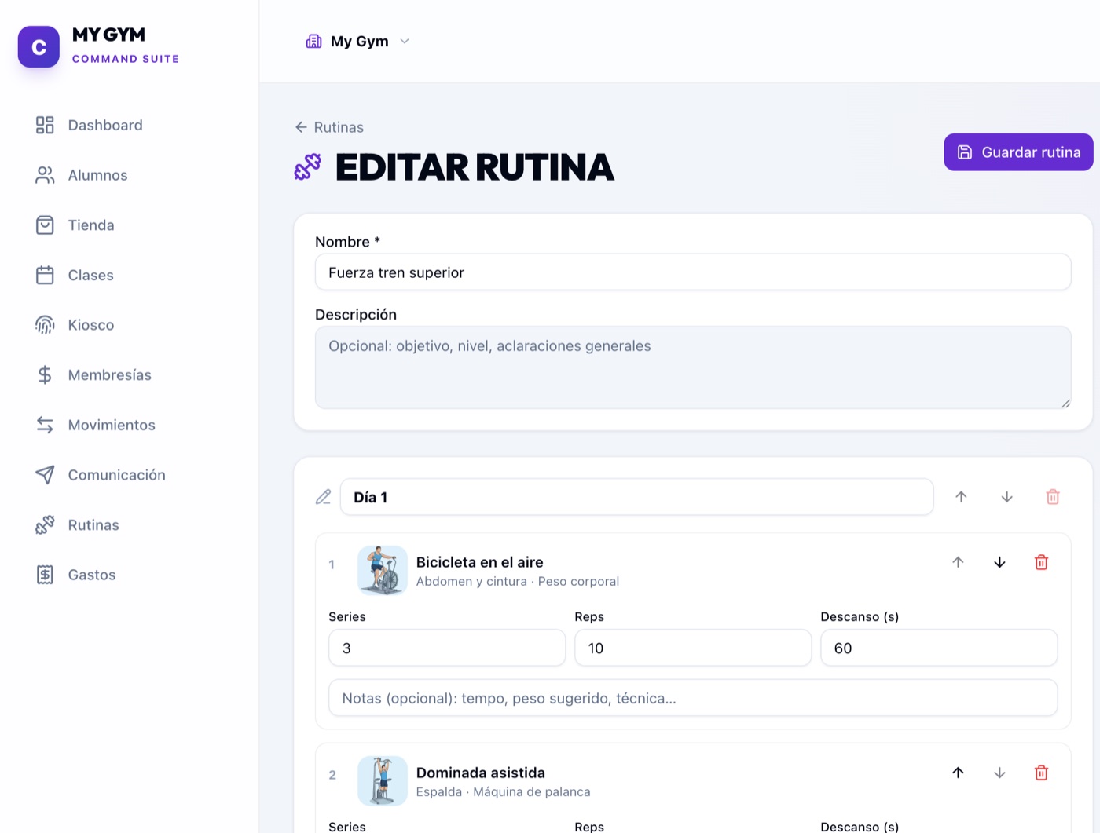
Task: Go to Alumnos section
Action: (97, 175)
